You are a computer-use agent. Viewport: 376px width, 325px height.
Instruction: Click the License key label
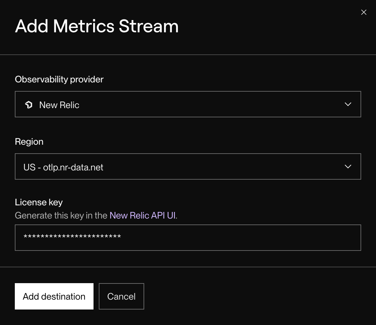(39, 202)
